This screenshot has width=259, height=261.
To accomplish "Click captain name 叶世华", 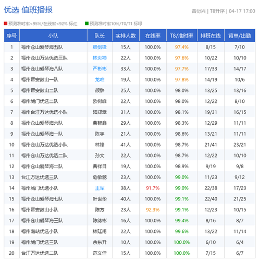I will click(x=100, y=199).
